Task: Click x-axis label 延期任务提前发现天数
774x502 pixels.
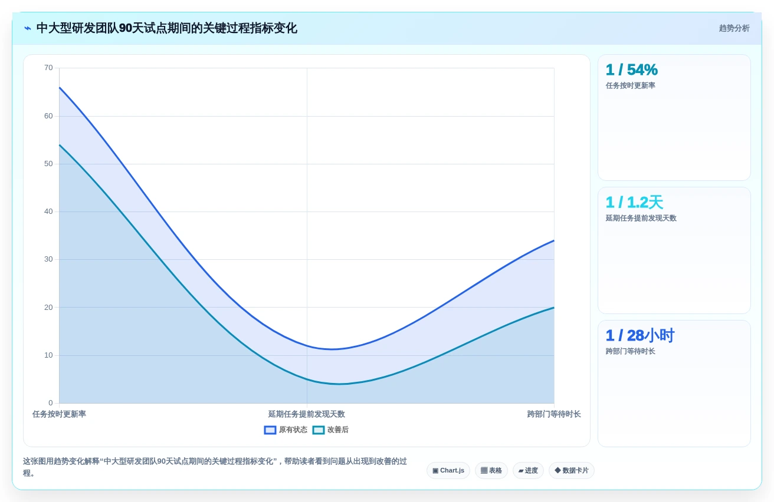Action: coord(307,414)
